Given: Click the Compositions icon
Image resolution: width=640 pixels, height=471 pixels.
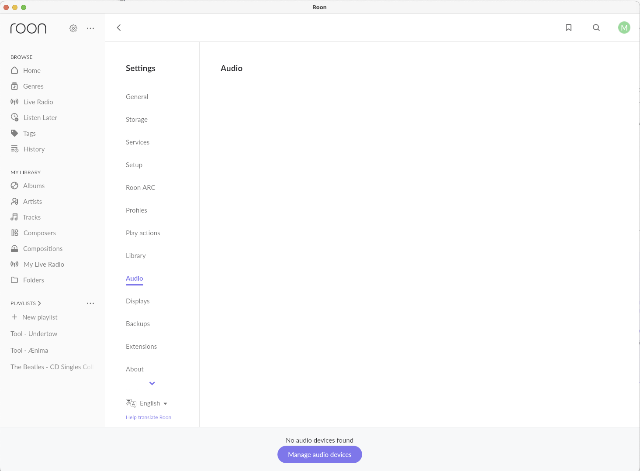Looking at the screenshot, I should [x=14, y=248].
